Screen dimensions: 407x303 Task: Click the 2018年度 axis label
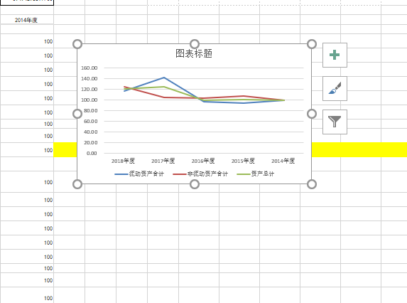click(123, 161)
